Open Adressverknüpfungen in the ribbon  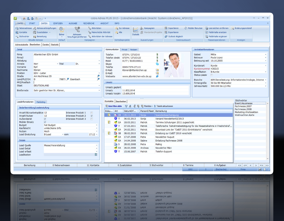[x=45, y=28]
